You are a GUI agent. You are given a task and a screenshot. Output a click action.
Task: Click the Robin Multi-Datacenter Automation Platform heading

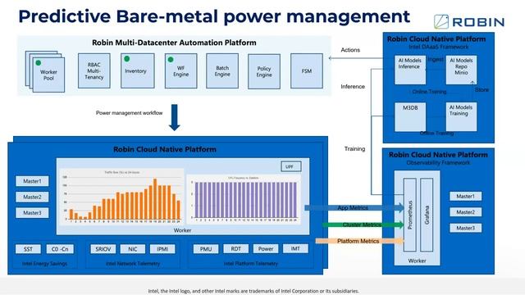pyautogui.click(x=174, y=43)
